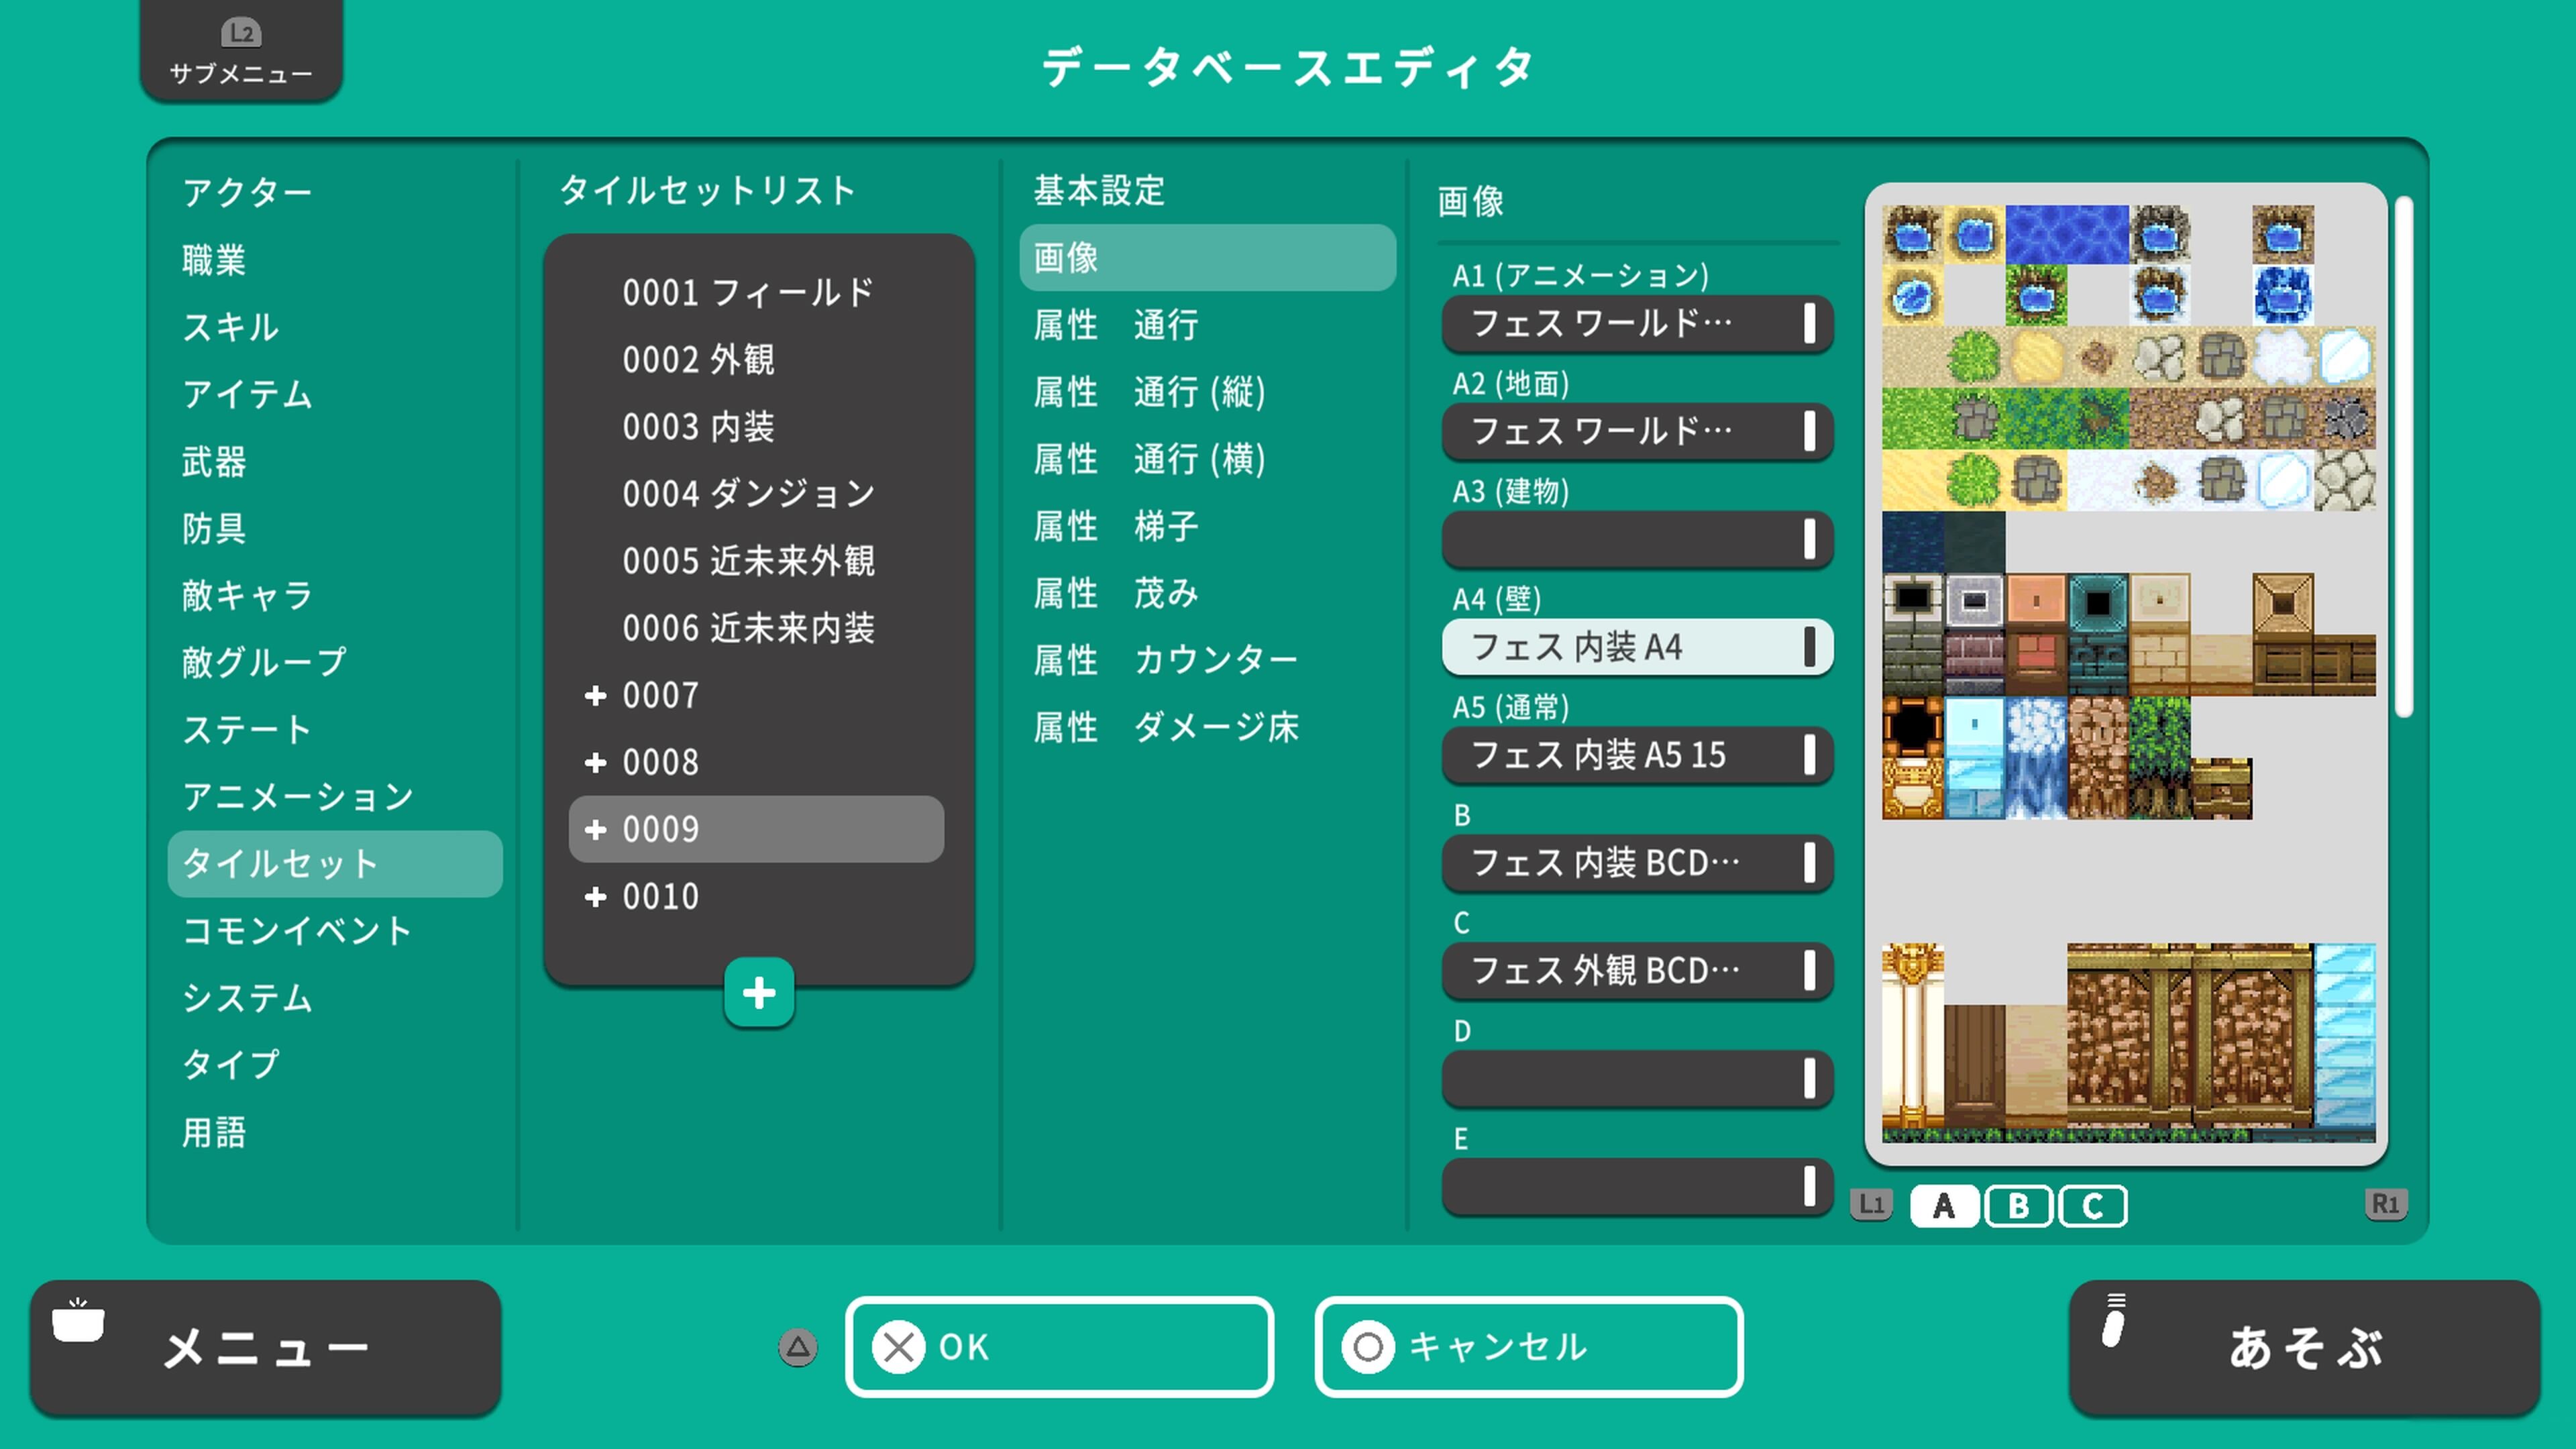Add a new tileset with the green plus button
This screenshot has height=1449, width=2576.
click(759, 993)
